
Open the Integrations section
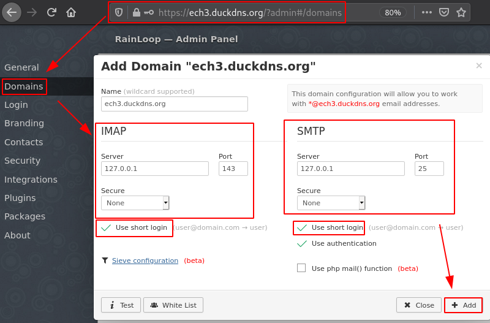[31, 180]
